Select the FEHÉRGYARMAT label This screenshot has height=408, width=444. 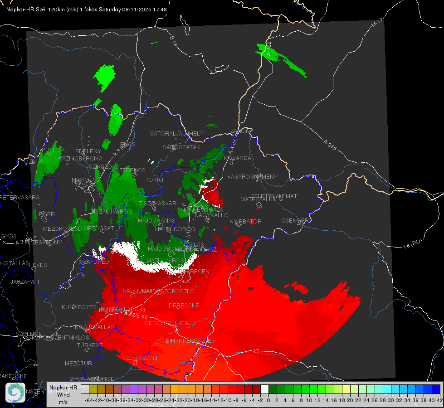(274, 196)
